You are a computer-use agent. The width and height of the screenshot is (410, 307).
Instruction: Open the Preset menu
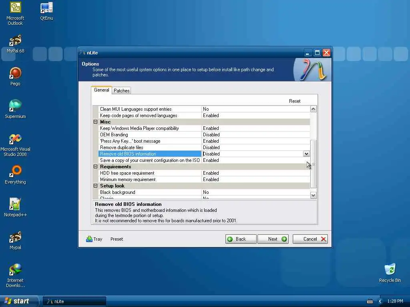[x=117, y=239]
